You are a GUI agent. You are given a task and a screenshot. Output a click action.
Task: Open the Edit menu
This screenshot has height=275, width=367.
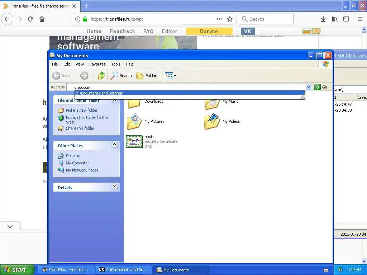pos(67,64)
